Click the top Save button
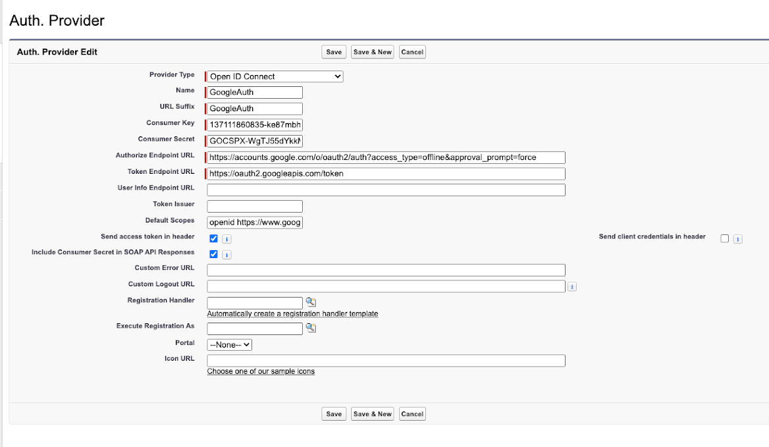Viewport: 769px width, 447px height. [x=334, y=52]
